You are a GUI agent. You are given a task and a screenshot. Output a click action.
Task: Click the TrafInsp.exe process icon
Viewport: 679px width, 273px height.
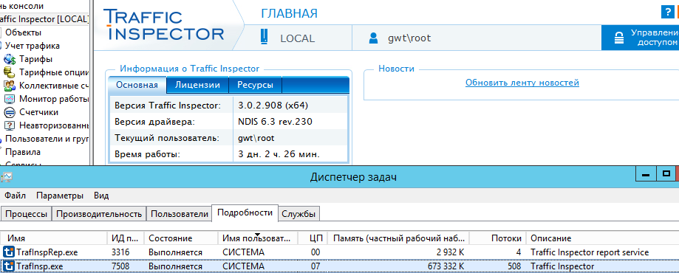point(8,266)
